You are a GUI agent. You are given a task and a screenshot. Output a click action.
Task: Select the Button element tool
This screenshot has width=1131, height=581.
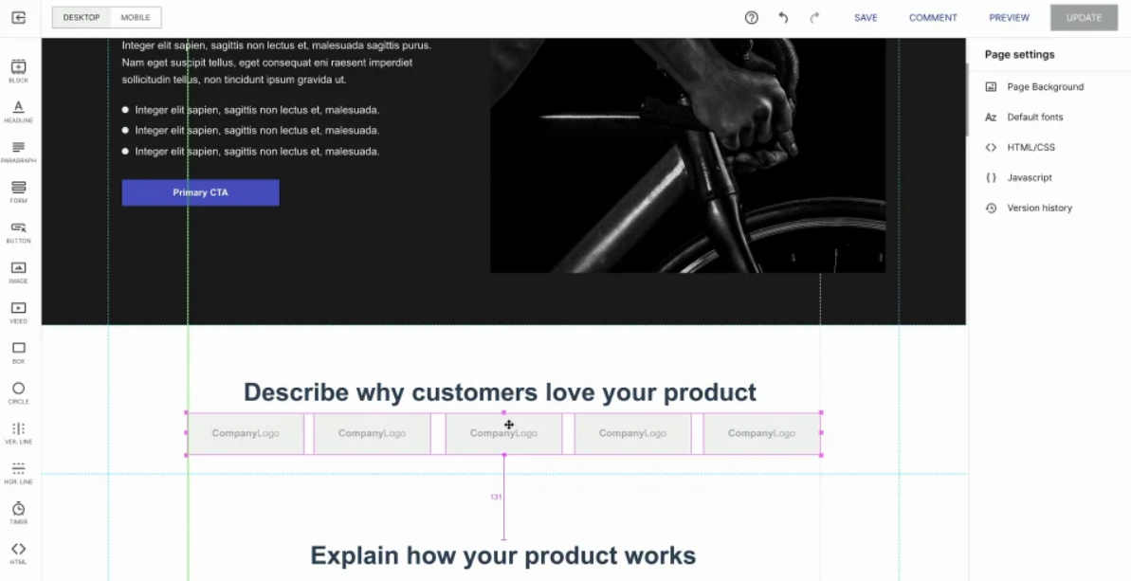point(19,231)
